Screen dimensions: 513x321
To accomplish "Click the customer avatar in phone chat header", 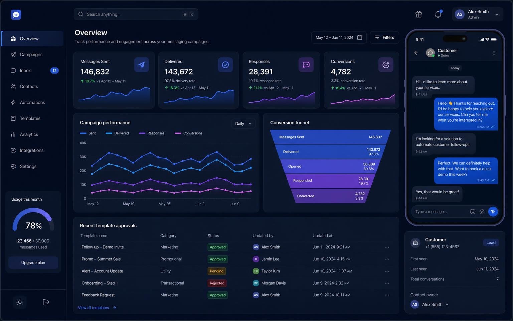I will pyautogui.click(x=431, y=53).
